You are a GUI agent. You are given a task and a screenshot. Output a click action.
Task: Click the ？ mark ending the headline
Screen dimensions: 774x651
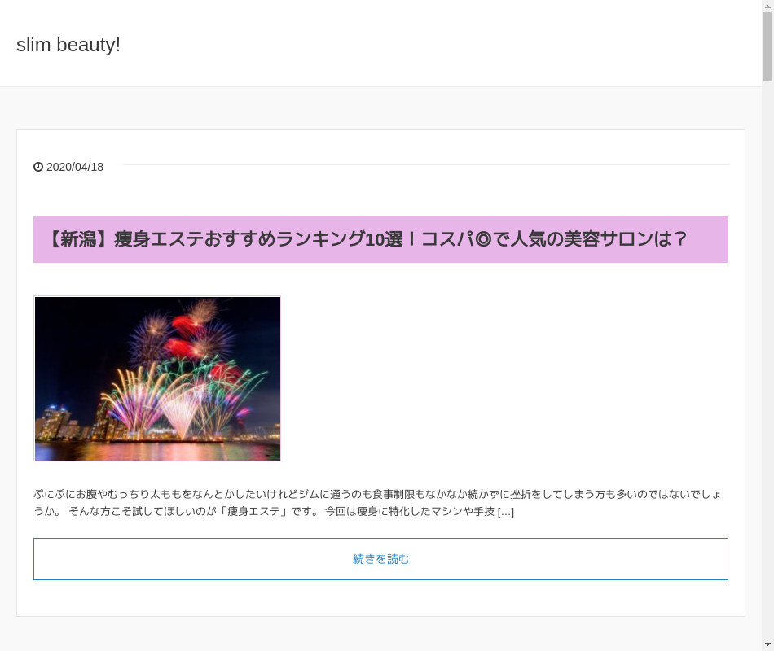[680, 239]
